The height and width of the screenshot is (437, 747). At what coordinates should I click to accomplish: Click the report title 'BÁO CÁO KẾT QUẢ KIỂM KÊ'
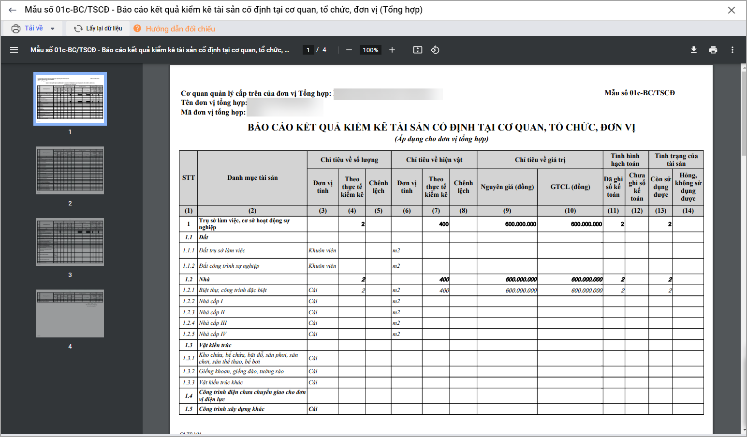coord(442,127)
